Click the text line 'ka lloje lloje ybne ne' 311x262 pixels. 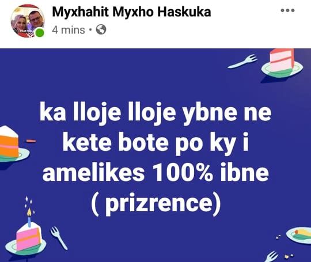click(155, 113)
